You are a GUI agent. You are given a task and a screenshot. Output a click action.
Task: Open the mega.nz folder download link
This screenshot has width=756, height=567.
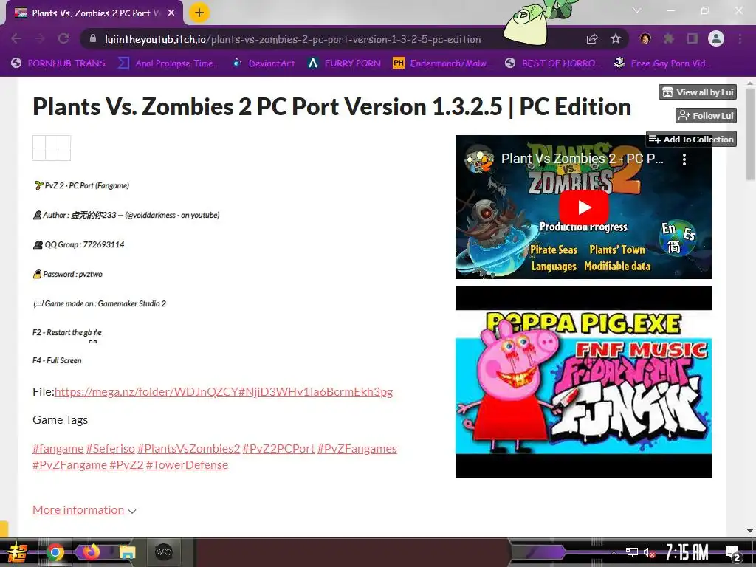pos(224,391)
